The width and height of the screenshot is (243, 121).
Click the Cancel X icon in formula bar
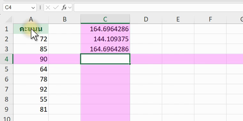tap(48, 8)
